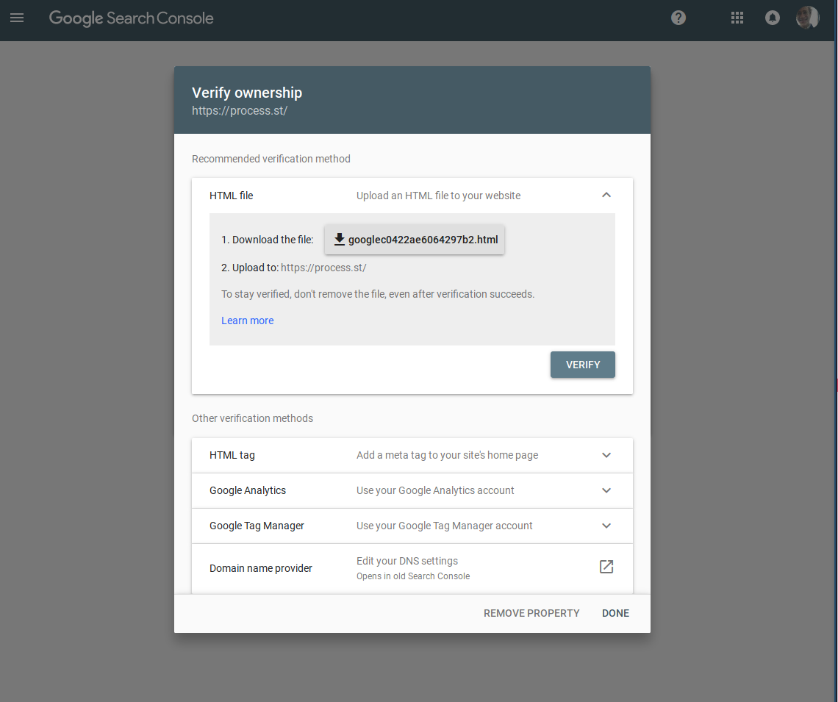Click the Google Search Console logo
Image resolution: width=838 pixels, height=702 pixels.
[131, 18]
